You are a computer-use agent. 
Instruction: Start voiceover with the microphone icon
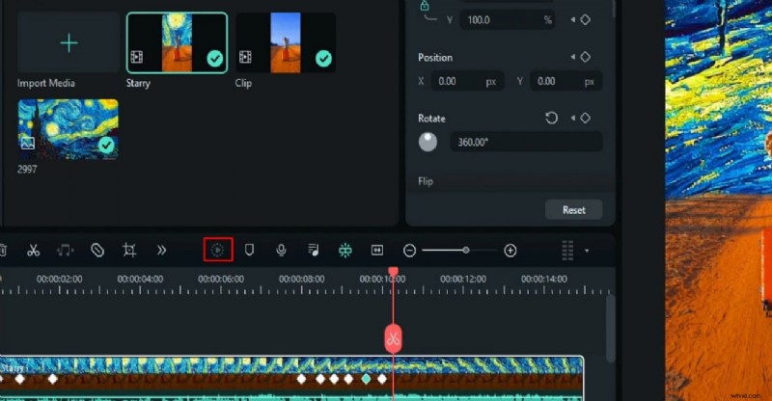(281, 251)
